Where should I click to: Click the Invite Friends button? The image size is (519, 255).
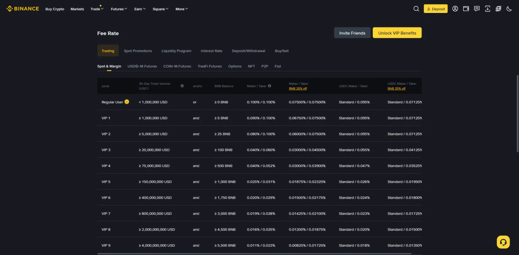[x=352, y=33]
